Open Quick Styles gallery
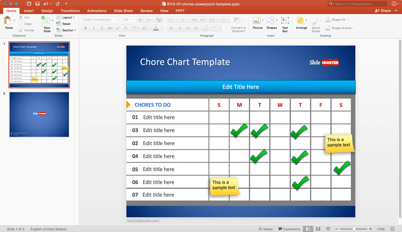Image resolution: width=402 pixels, height=232 pixels. click(x=316, y=25)
